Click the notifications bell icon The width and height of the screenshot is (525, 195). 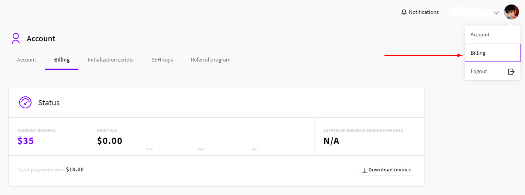[404, 12]
